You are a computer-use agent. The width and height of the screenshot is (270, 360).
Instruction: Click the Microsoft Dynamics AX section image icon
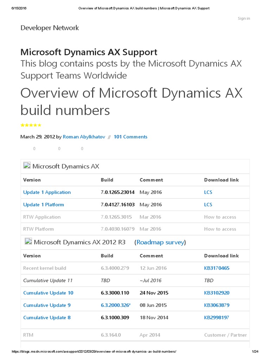point(27,166)
